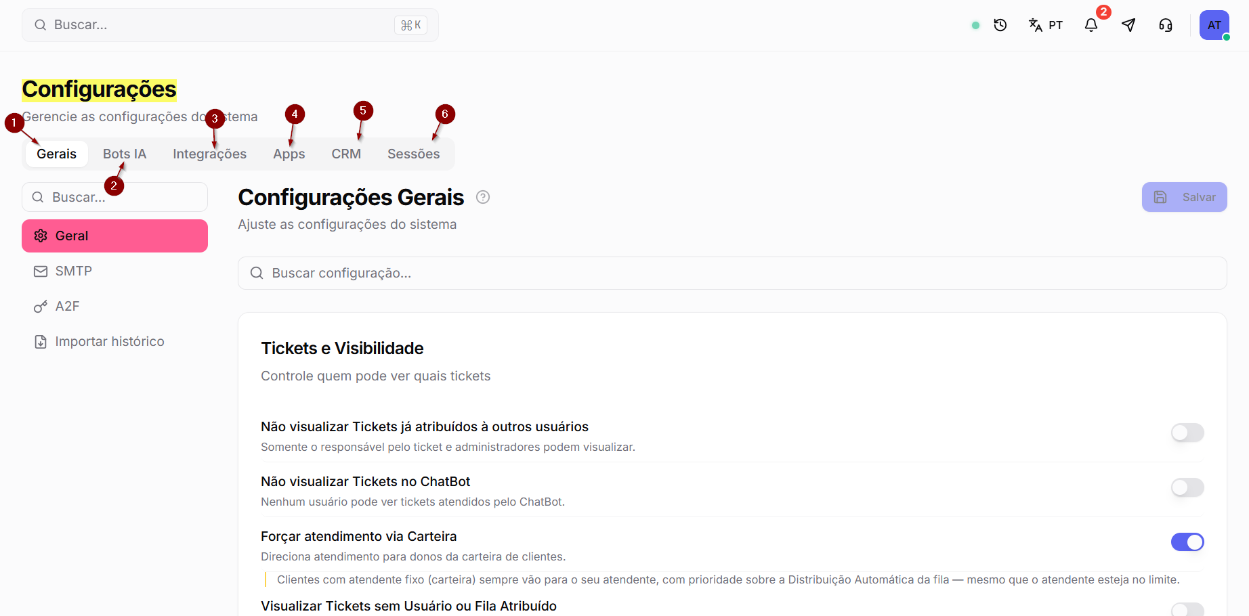
Task: Enable Não visualizar Tickets no ChatBot
Action: 1187,487
